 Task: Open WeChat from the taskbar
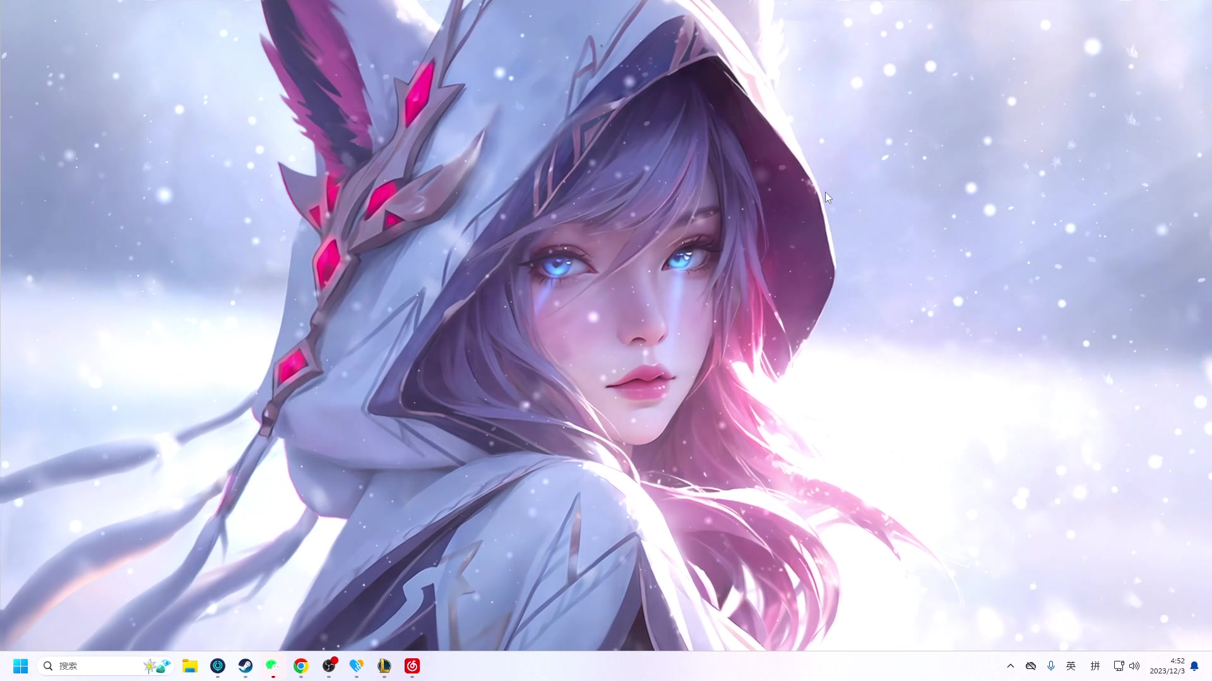pyautogui.click(x=273, y=666)
